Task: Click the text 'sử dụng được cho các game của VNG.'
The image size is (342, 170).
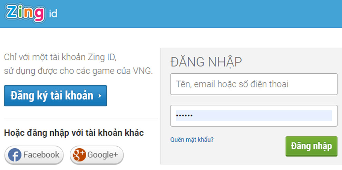Action: coord(78,71)
